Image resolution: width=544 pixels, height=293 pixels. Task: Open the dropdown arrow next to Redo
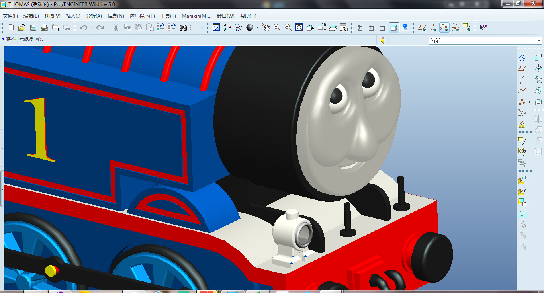(x=108, y=27)
